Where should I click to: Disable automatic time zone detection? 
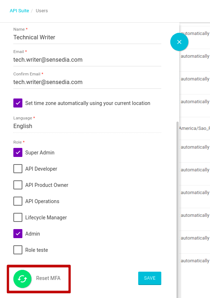[x=18, y=103]
